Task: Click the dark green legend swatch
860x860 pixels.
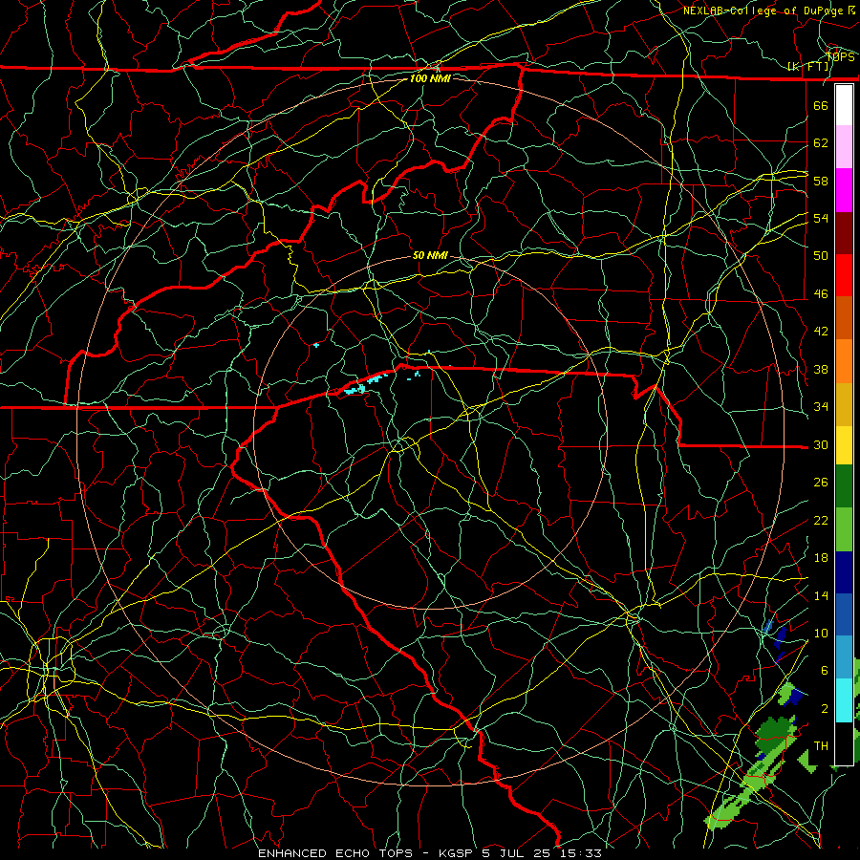Action: coord(844,486)
